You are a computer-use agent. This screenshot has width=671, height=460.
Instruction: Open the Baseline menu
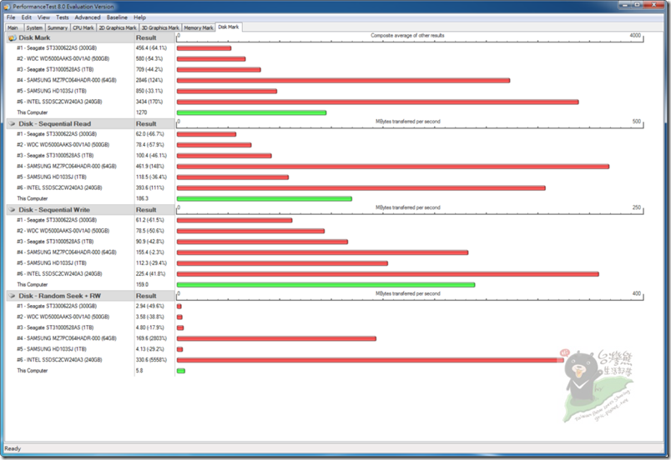(x=117, y=17)
